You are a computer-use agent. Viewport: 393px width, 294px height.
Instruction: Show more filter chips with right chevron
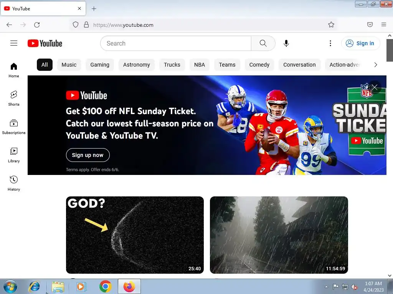point(375,65)
